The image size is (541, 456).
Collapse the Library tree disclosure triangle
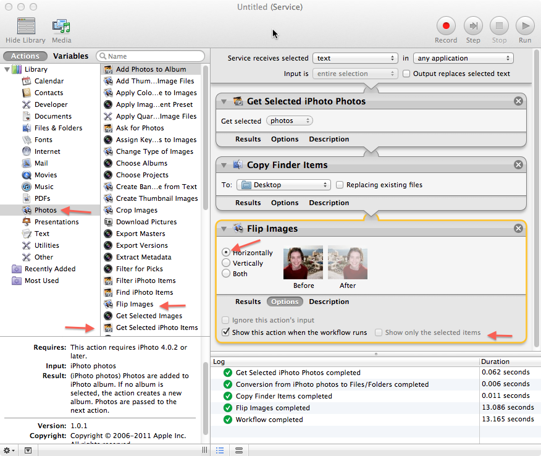click(x=7, y=69)
